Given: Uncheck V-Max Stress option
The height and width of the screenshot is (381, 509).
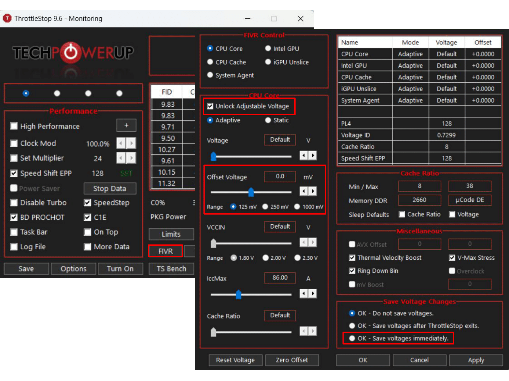Looking at the screenshot, I should [x=452, y=258].
